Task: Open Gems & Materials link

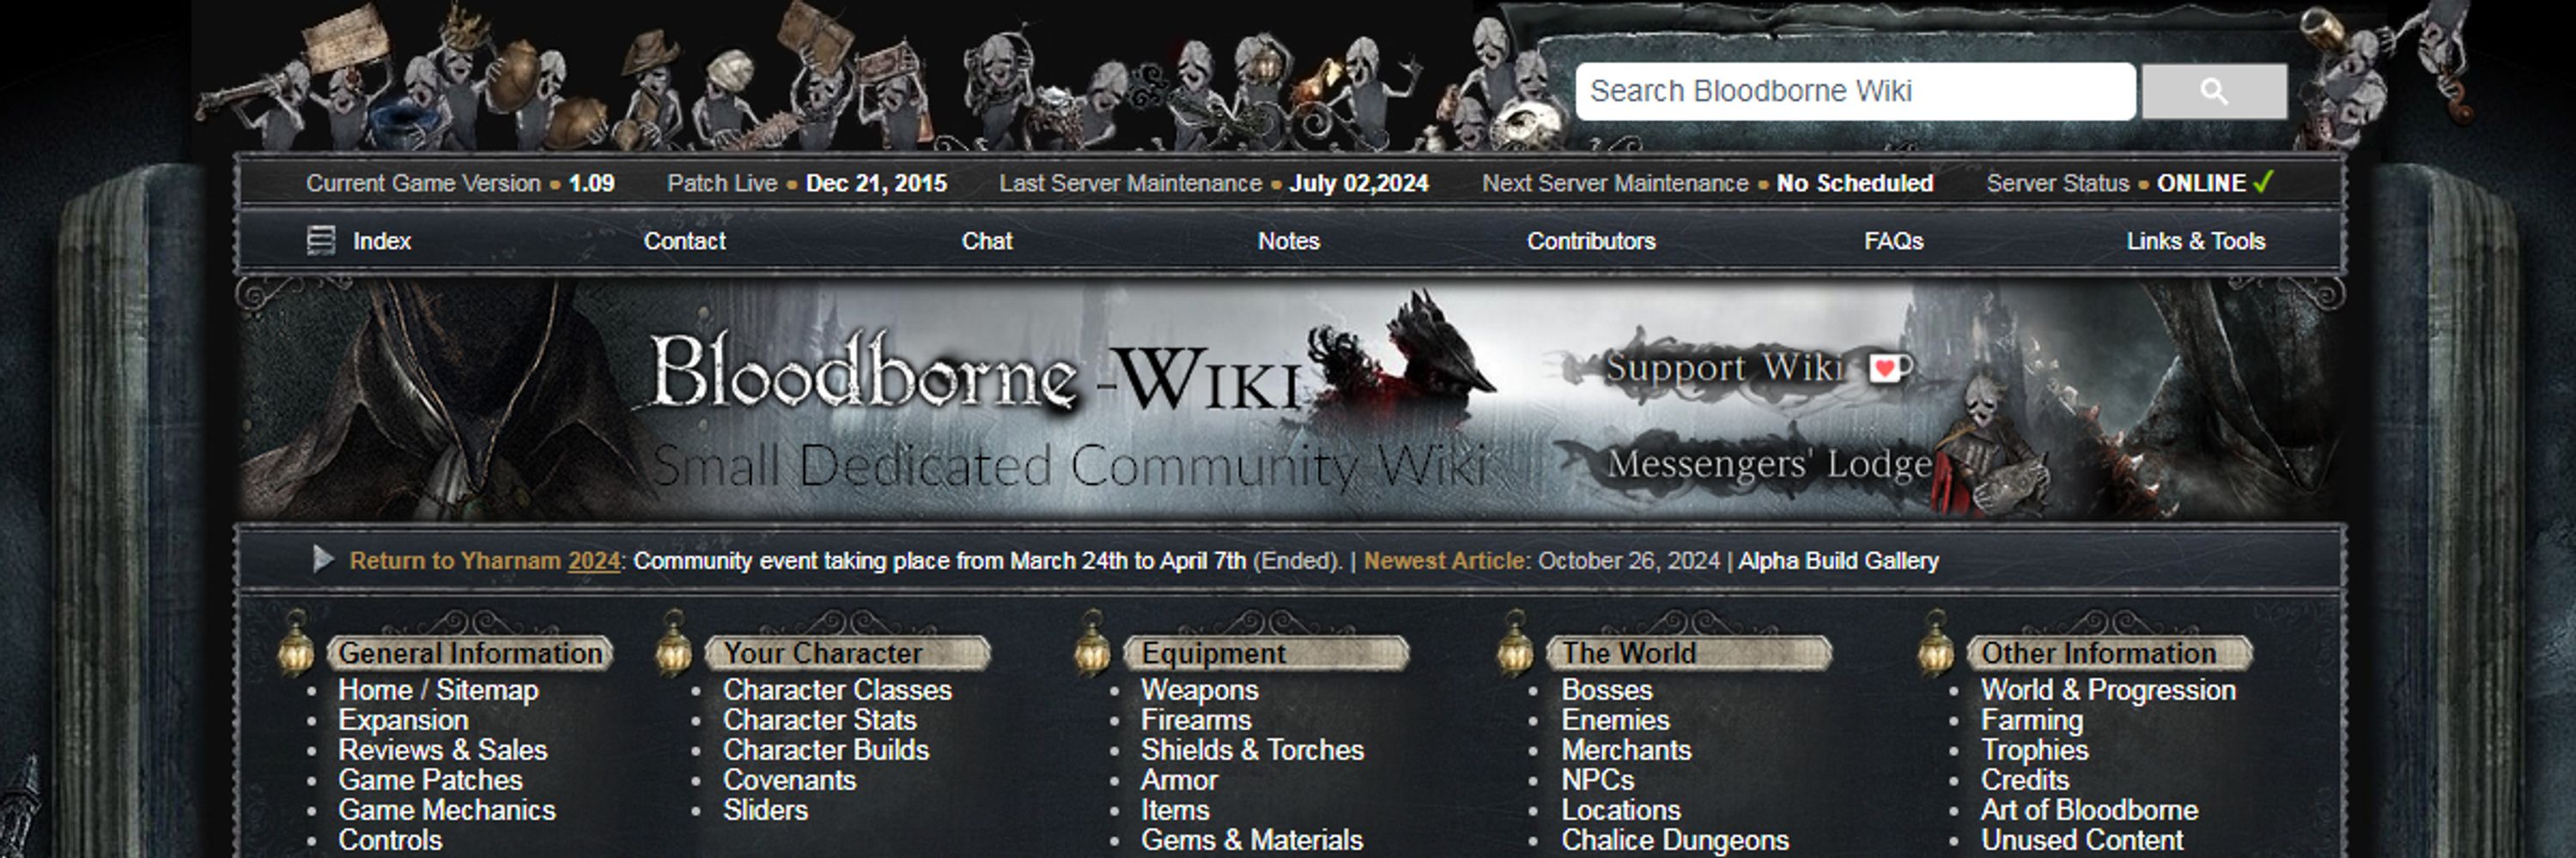Action: [1252, 840]
